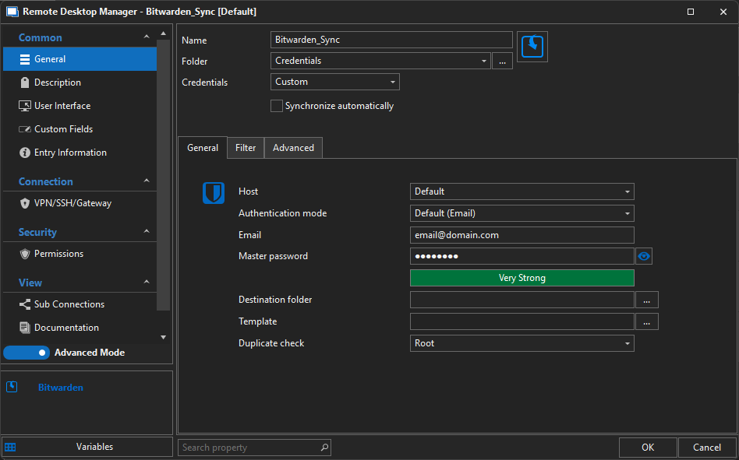Open User Interface settings in sidebar
This screenshot has height=460, width=739.
click(x=62, y=106)
